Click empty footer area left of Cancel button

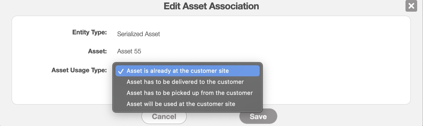pos(73,116)
